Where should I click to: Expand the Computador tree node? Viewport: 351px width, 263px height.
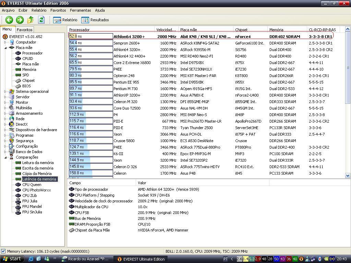5,42
